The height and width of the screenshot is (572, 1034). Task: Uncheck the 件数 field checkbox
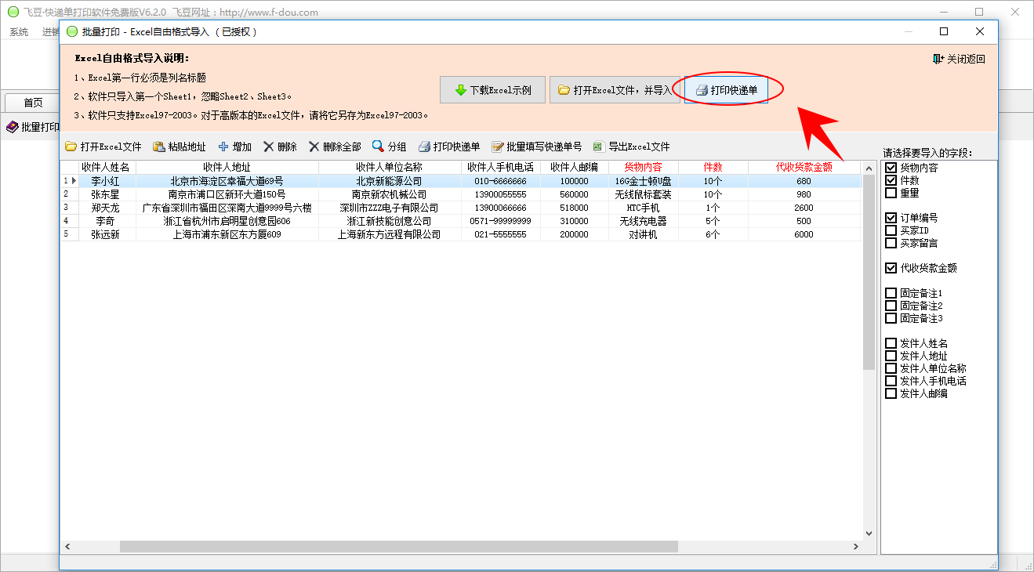(x=891, y=180)
